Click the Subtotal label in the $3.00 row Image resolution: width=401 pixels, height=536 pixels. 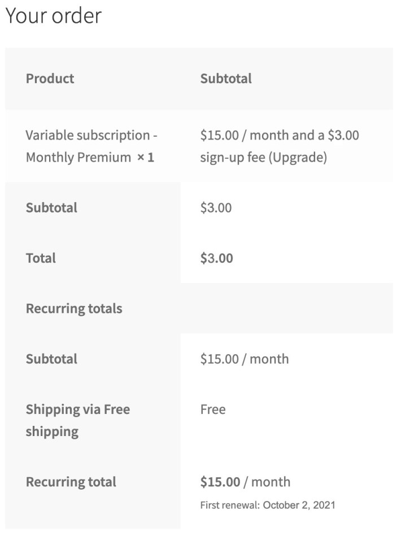pyautogui.click(x=51, y=208)
